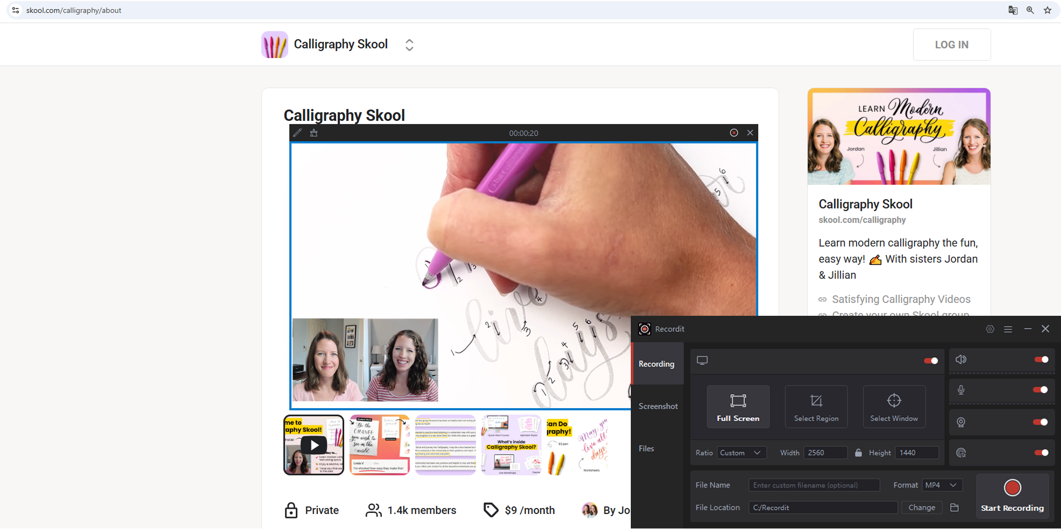This screenshot has height=529, width=1061.
Task: Click the link icon beside Satisfying Calligraphy Videos
Action: (x=823, y=300)
